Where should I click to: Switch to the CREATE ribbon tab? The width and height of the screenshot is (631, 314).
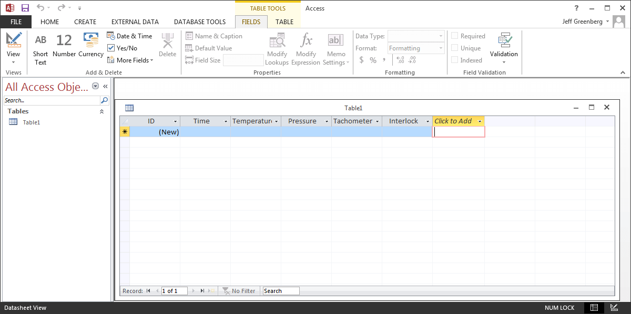click(x=85, y=22)
